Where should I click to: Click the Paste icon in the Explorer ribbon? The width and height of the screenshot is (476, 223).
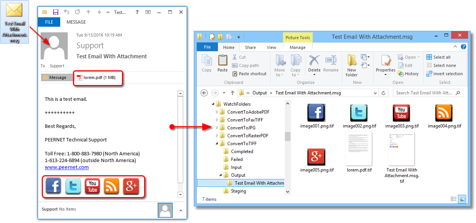tap(223, 62)
